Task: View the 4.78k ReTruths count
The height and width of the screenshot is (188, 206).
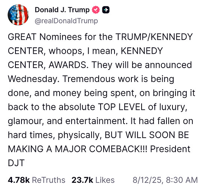Action: (x=19, y=180)
